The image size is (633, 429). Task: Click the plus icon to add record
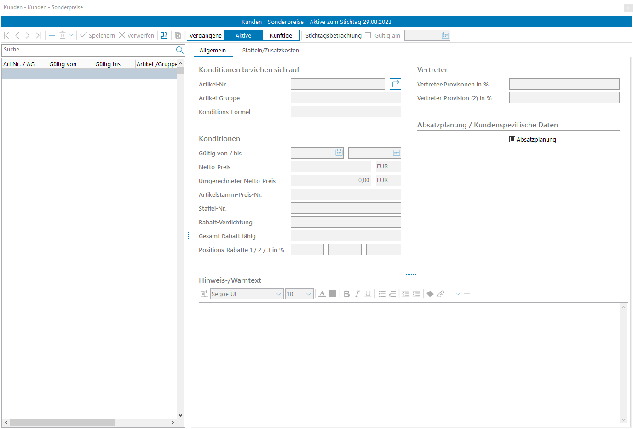[x=52, y=35]
